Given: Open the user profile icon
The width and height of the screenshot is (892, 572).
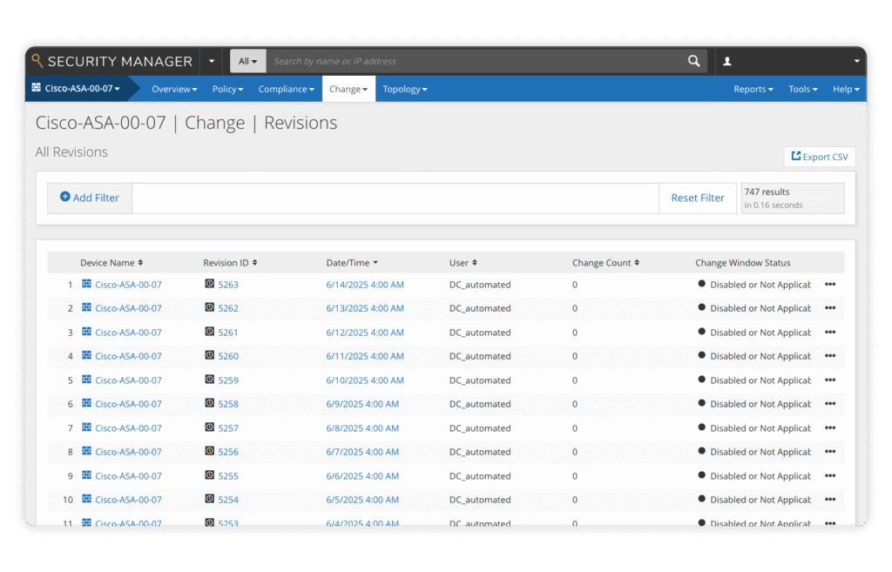Looking at the screenshot, I should pyautogui.click(x=727, y=62).
